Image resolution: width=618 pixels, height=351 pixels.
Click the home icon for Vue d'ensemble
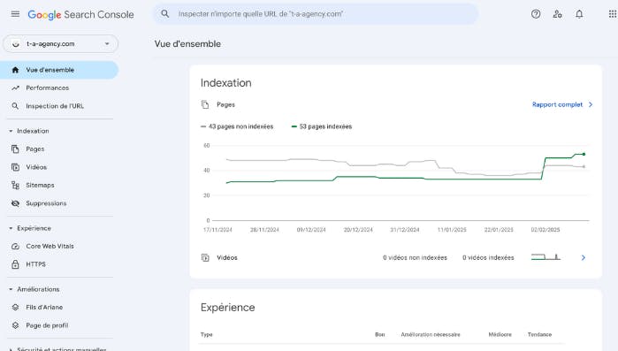15,70
